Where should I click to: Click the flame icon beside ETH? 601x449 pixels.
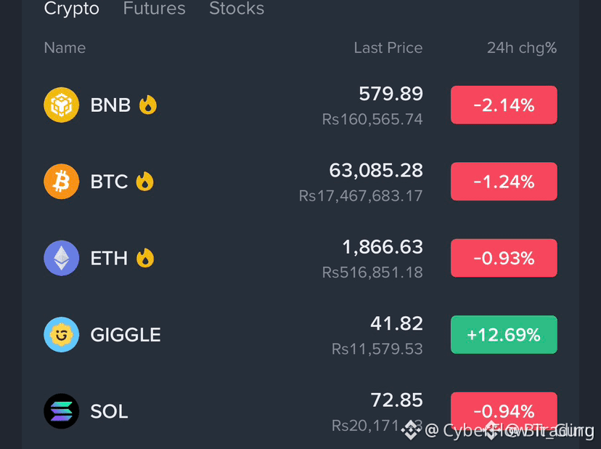click(145, 258)
